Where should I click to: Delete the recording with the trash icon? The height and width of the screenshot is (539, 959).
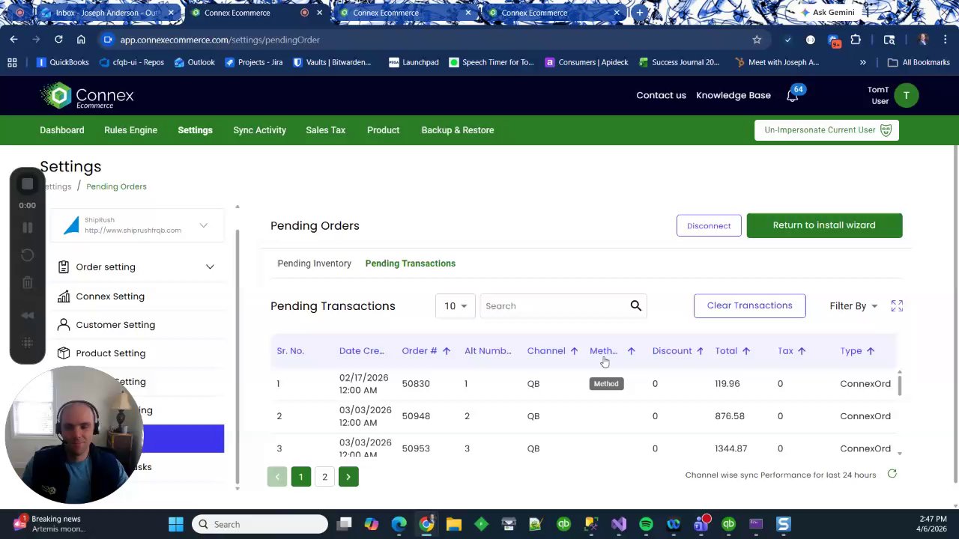[27, 283]
